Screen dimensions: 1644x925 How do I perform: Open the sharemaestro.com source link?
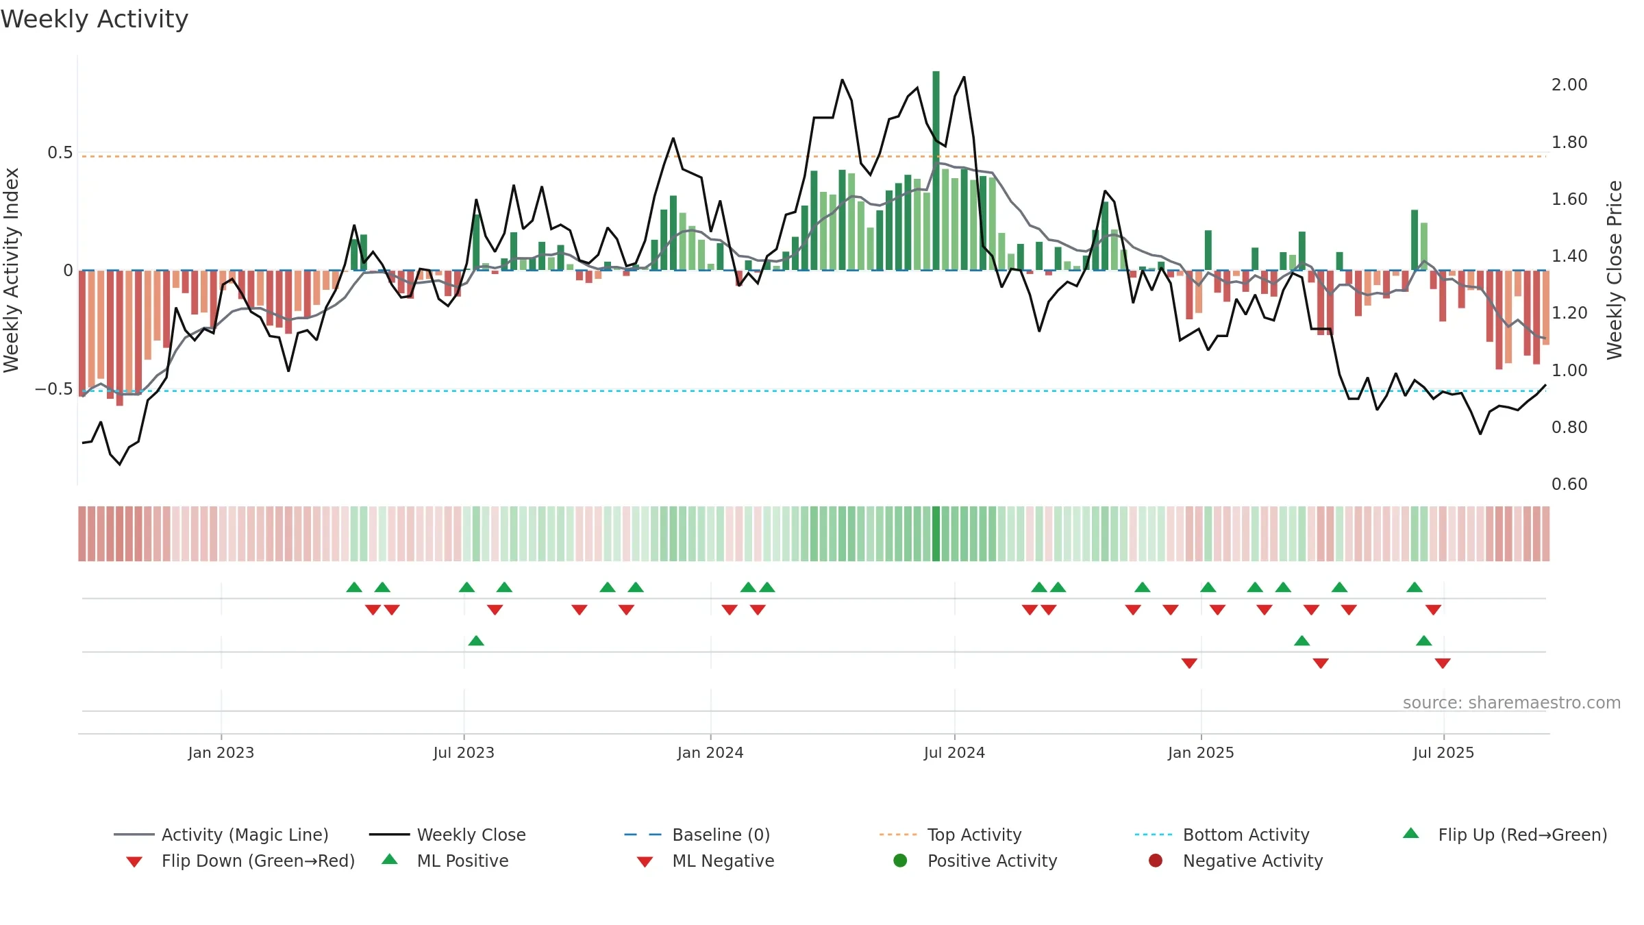pyautogui.click(x=1512, y=703)
